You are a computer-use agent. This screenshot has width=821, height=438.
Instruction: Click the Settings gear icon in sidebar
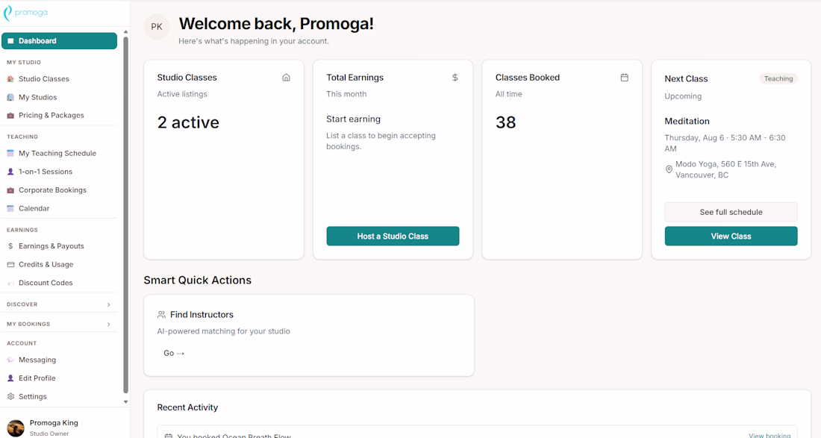10,397
